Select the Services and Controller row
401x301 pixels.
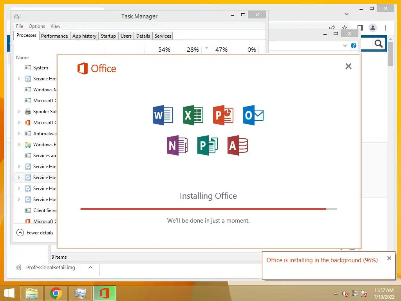pos(35,155)
